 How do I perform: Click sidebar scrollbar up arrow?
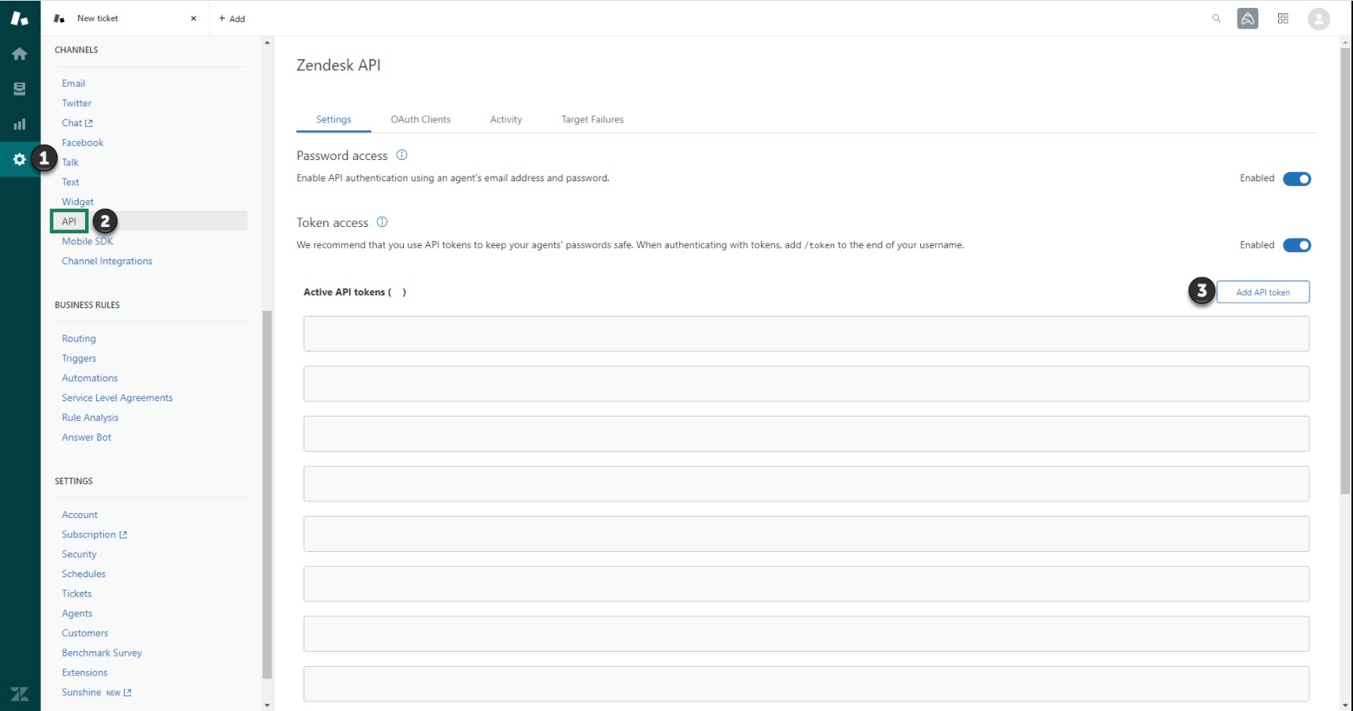pos(267,43)
